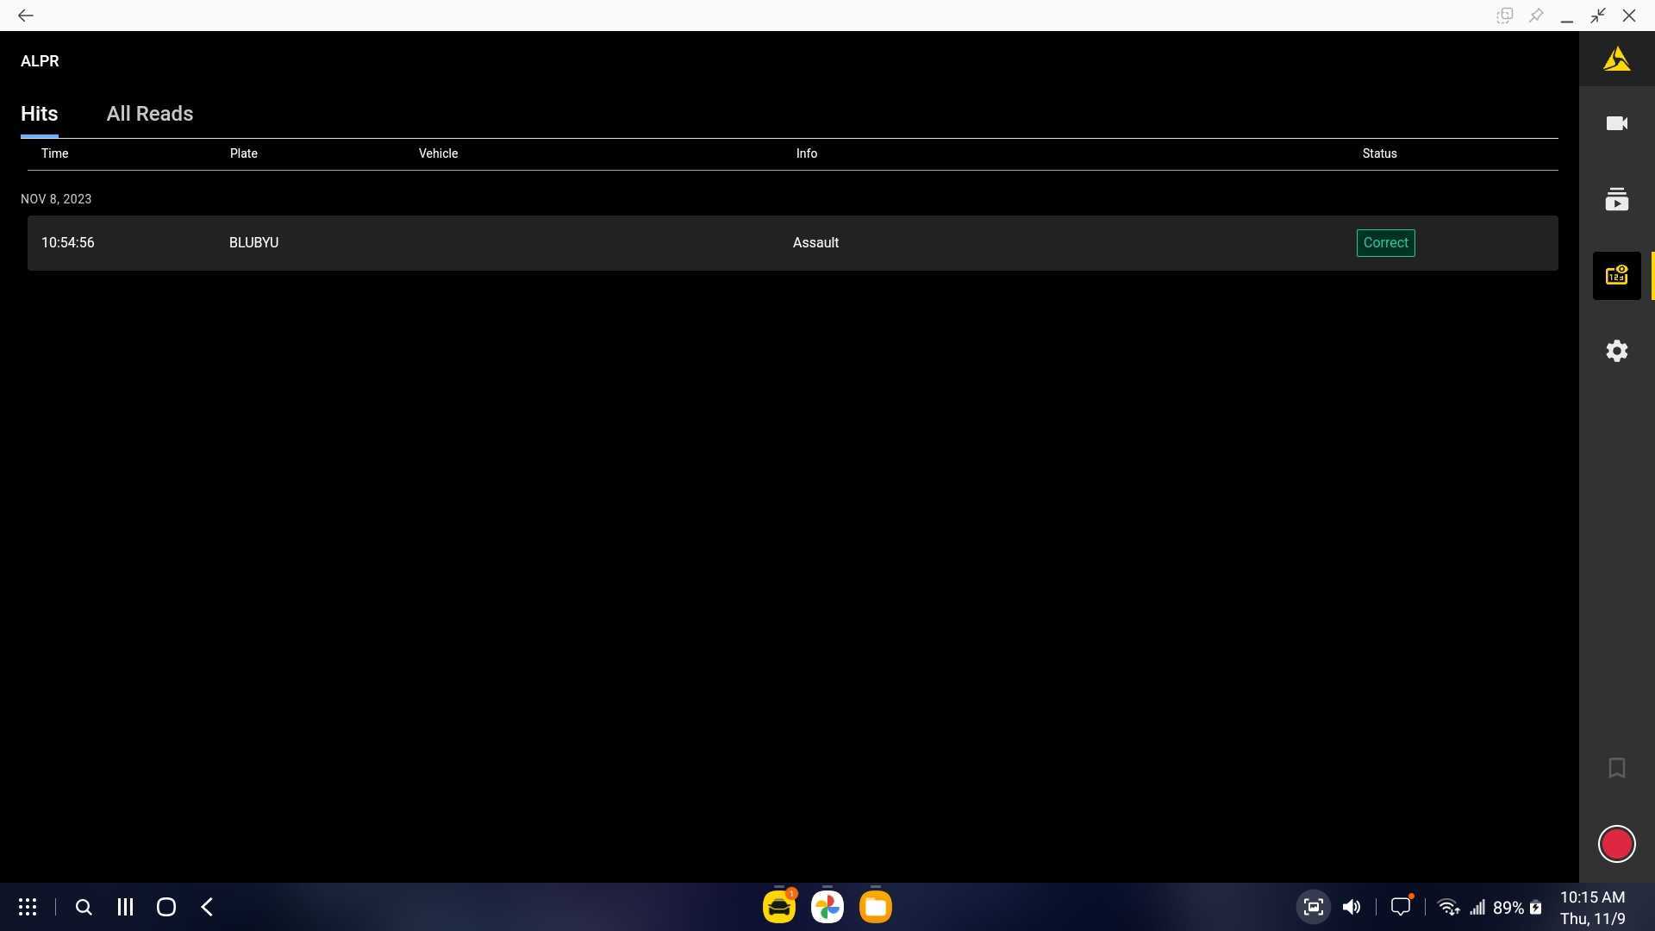Go back using top-left arrow
Screen dimensions: 1655x931
[25, 16]
